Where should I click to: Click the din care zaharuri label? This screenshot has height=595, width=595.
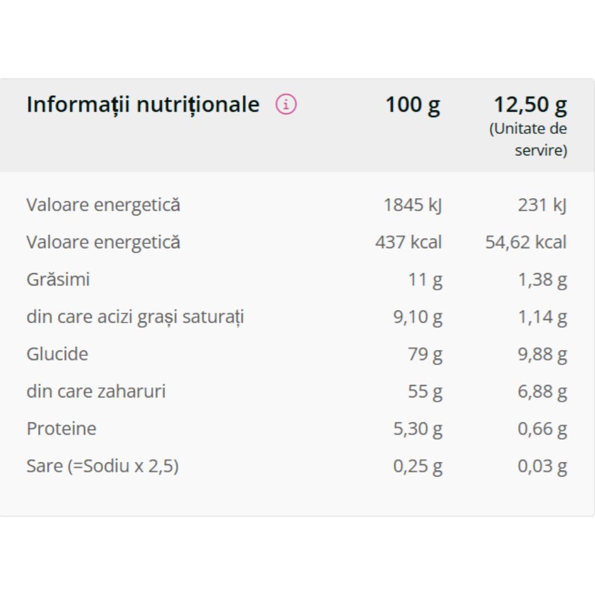pyautogui.click(x=96, y=392)
